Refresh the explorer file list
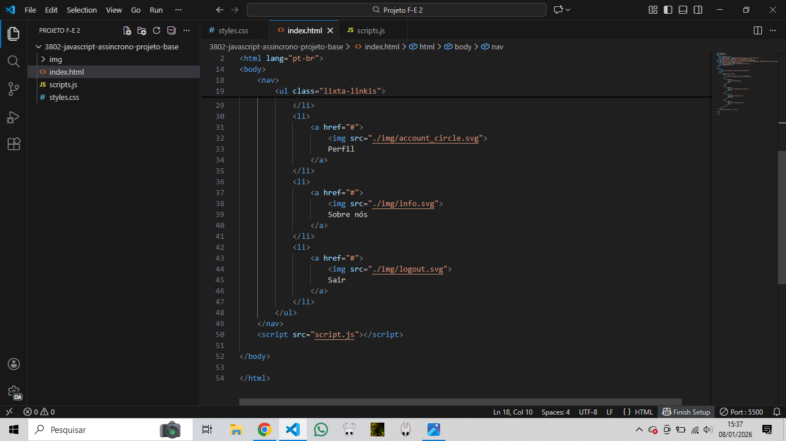 click(x=157, y=30)
